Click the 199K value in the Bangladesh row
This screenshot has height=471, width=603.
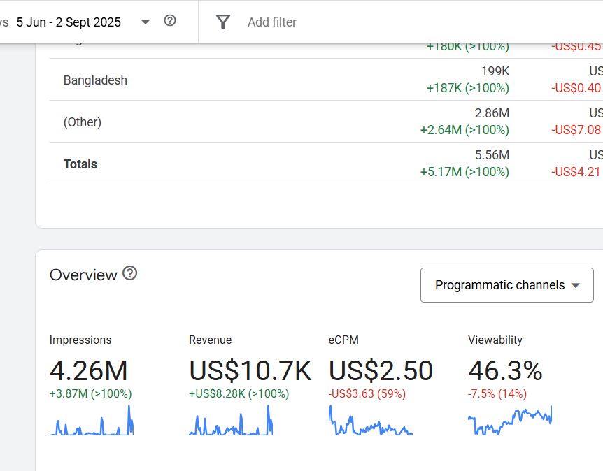(x=495, y=71)
